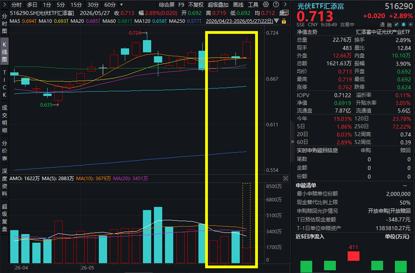Open the 工具 menu
415x273 pixels.
[x=253, y=5]
